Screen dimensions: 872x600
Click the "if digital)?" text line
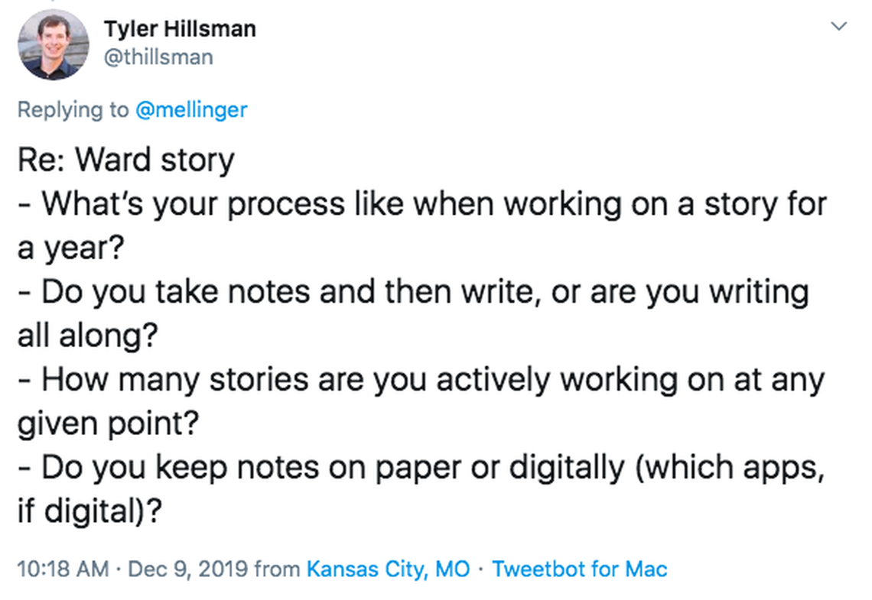89,511
